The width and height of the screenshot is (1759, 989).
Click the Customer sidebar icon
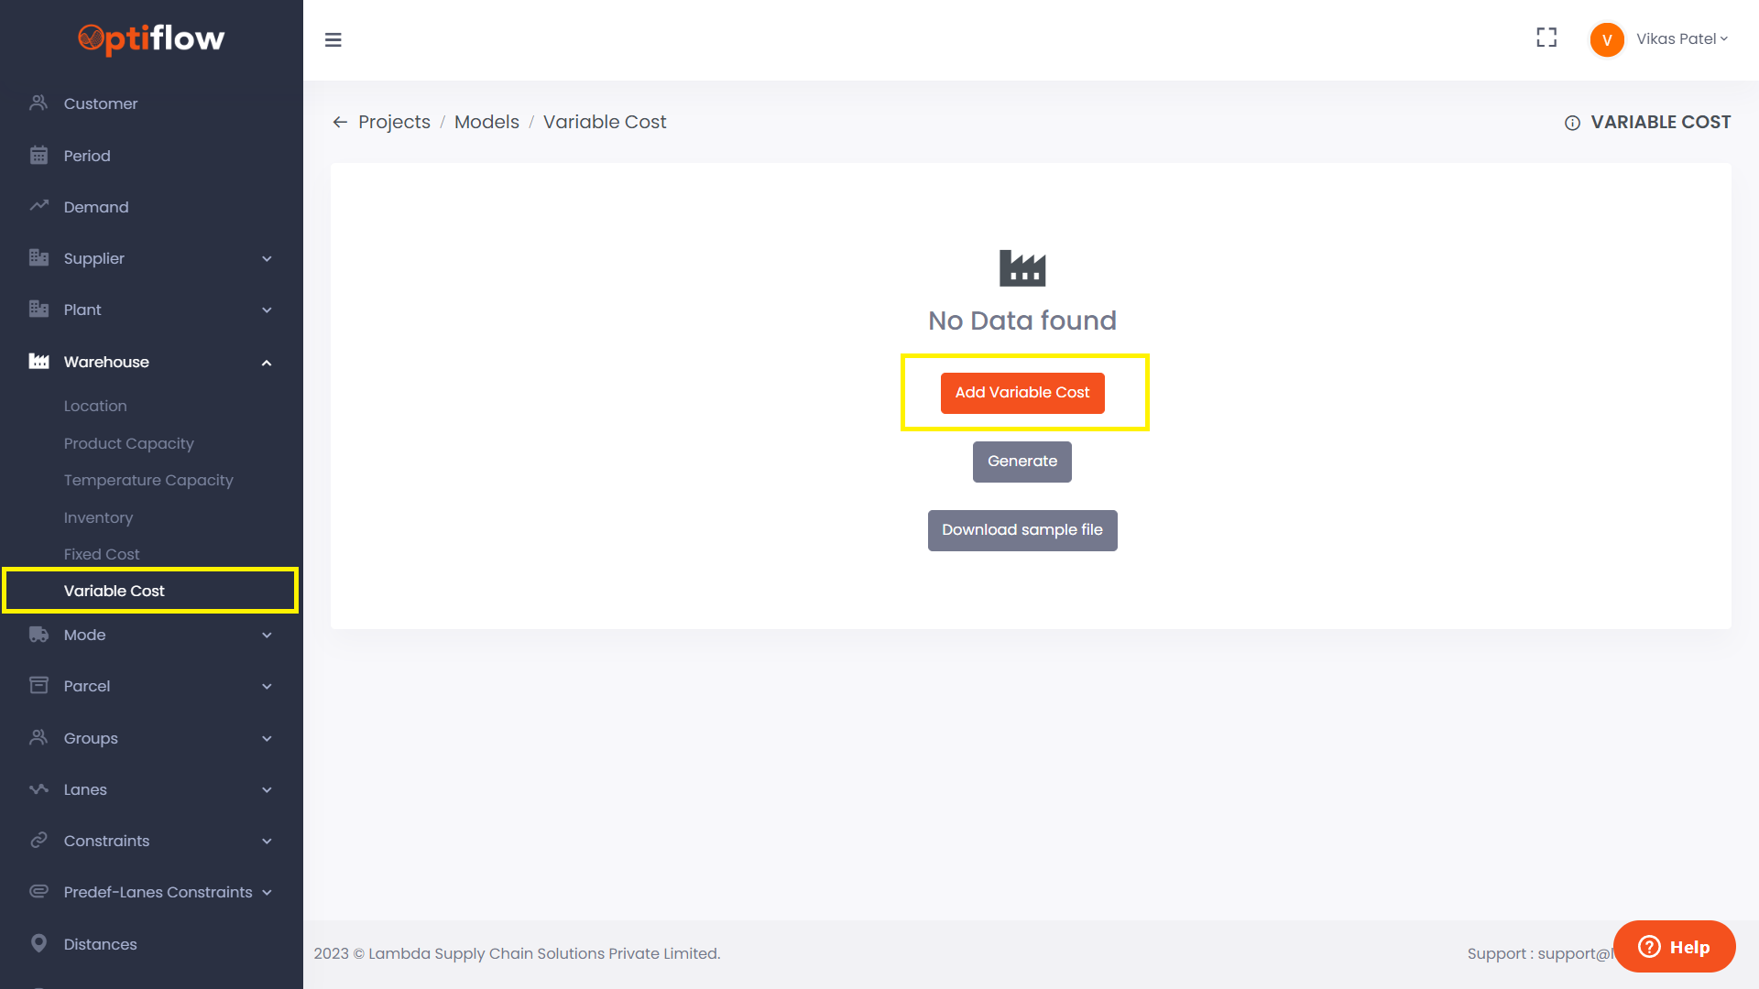pyautogui.click(x=38, y=103)
